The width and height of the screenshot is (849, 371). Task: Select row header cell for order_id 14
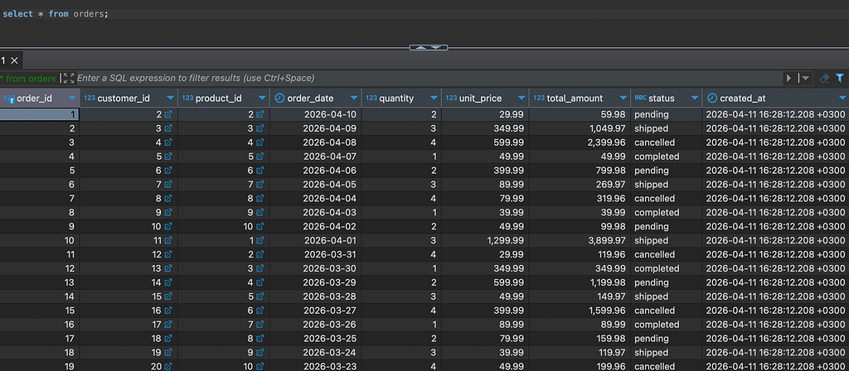tap(40, 296)
